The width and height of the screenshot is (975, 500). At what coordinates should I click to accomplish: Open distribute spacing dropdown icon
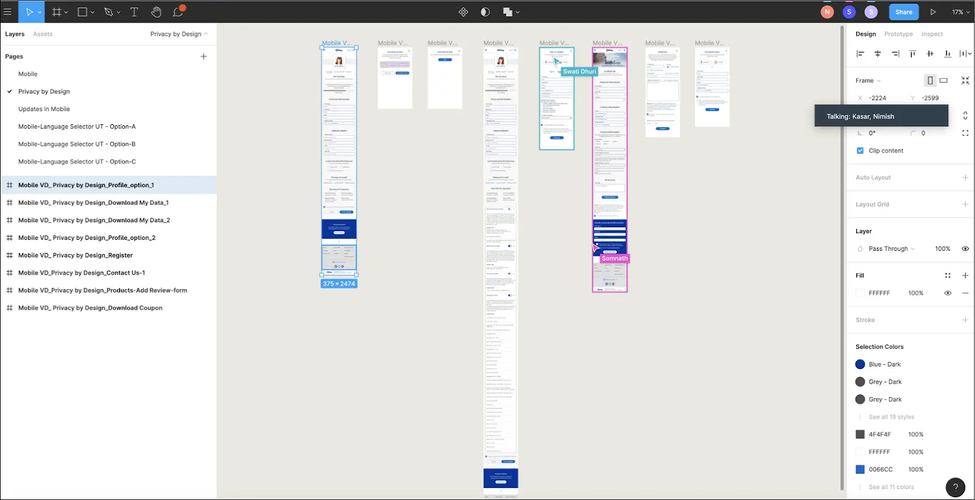click(965, 54)
